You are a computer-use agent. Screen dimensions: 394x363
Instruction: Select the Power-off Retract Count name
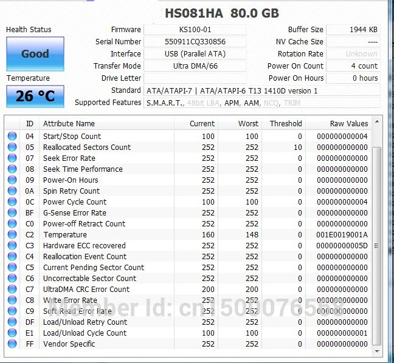pyautogui.click(x=84, y=224)
